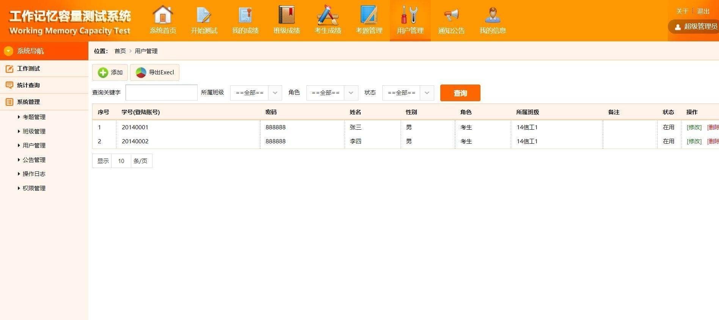Click the 工作测试 sidebar edit icon
This screenshot has height=320, width=719.
pyautogui.click(x=9, y=69)
